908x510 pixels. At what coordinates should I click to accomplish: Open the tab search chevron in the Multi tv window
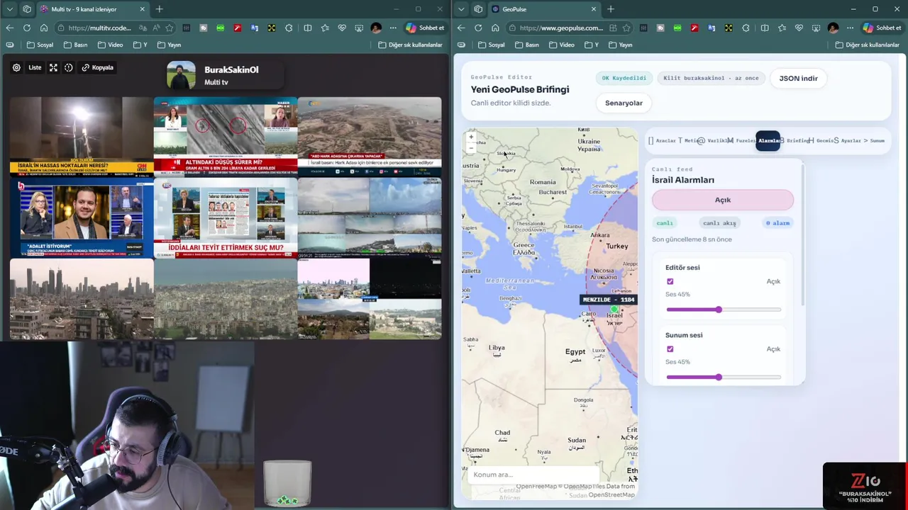9,9
